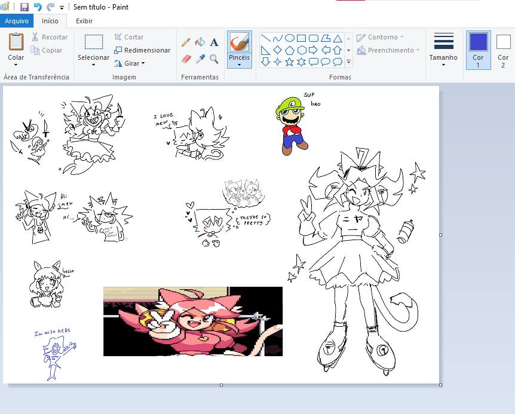Select the Cor 1 blue swatch
The image size is (515, 414).
click(478, 42)
